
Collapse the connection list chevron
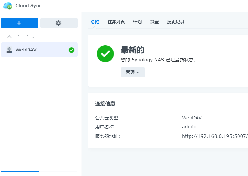9,37
